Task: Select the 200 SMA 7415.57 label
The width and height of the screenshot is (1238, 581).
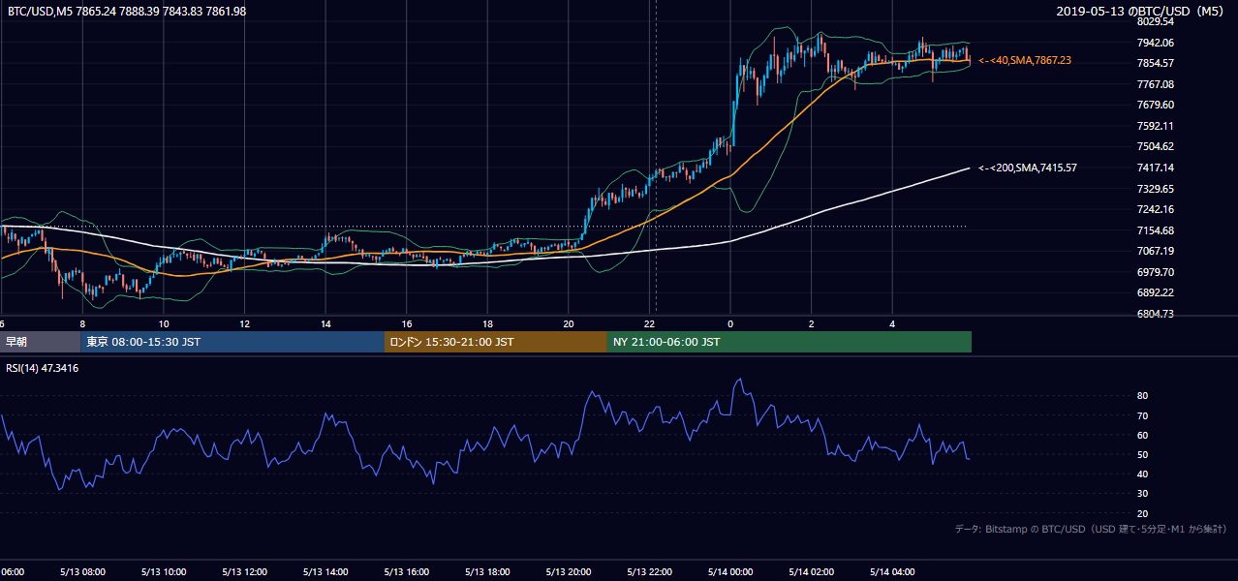Action: (1027, 168)
